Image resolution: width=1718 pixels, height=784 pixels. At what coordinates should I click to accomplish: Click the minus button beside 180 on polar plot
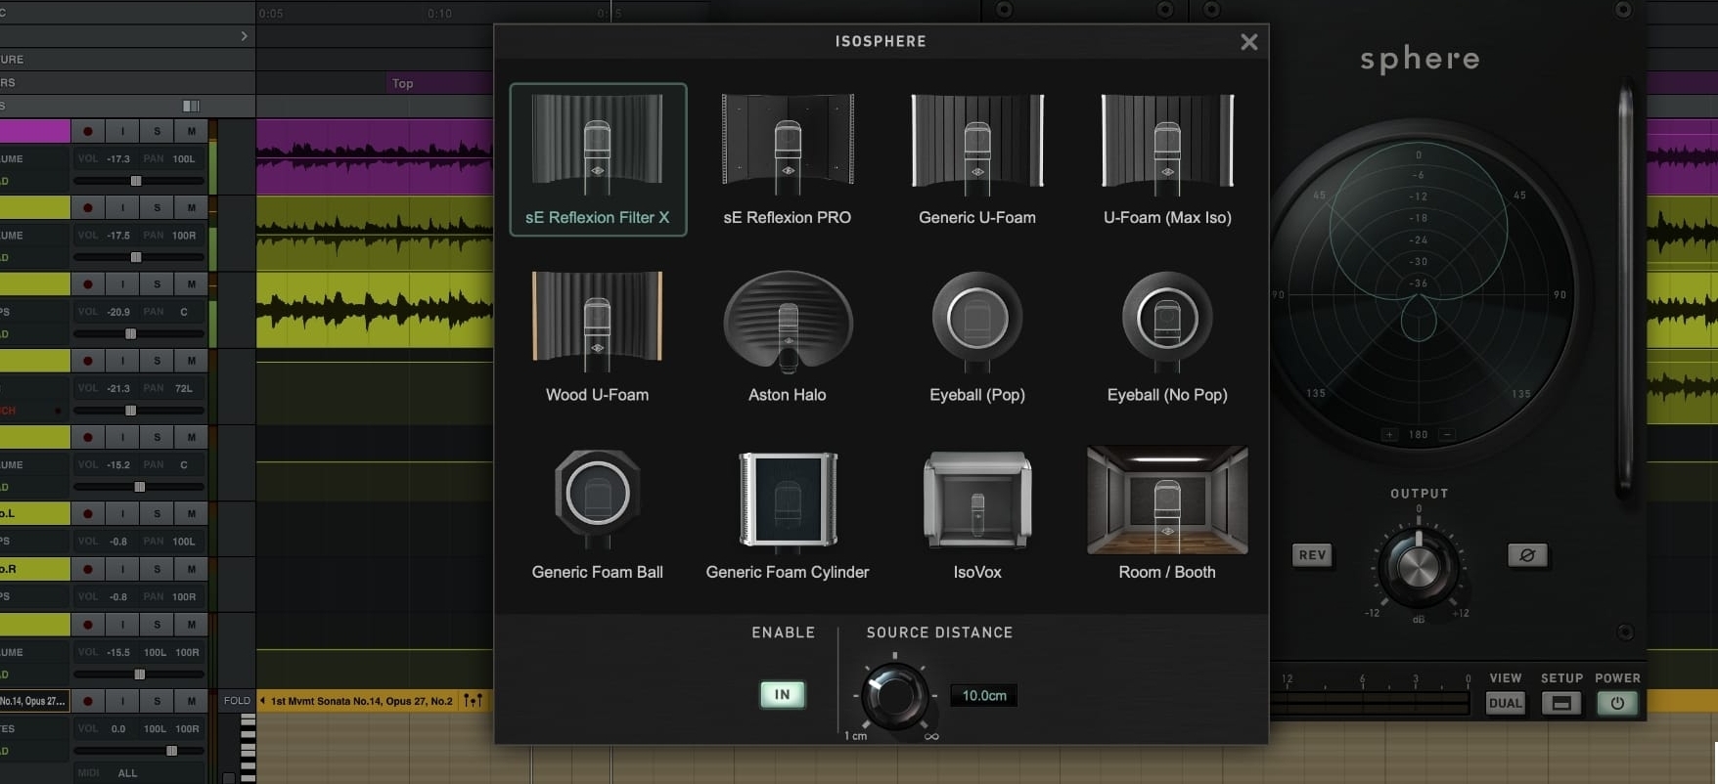click(1447, 434)
